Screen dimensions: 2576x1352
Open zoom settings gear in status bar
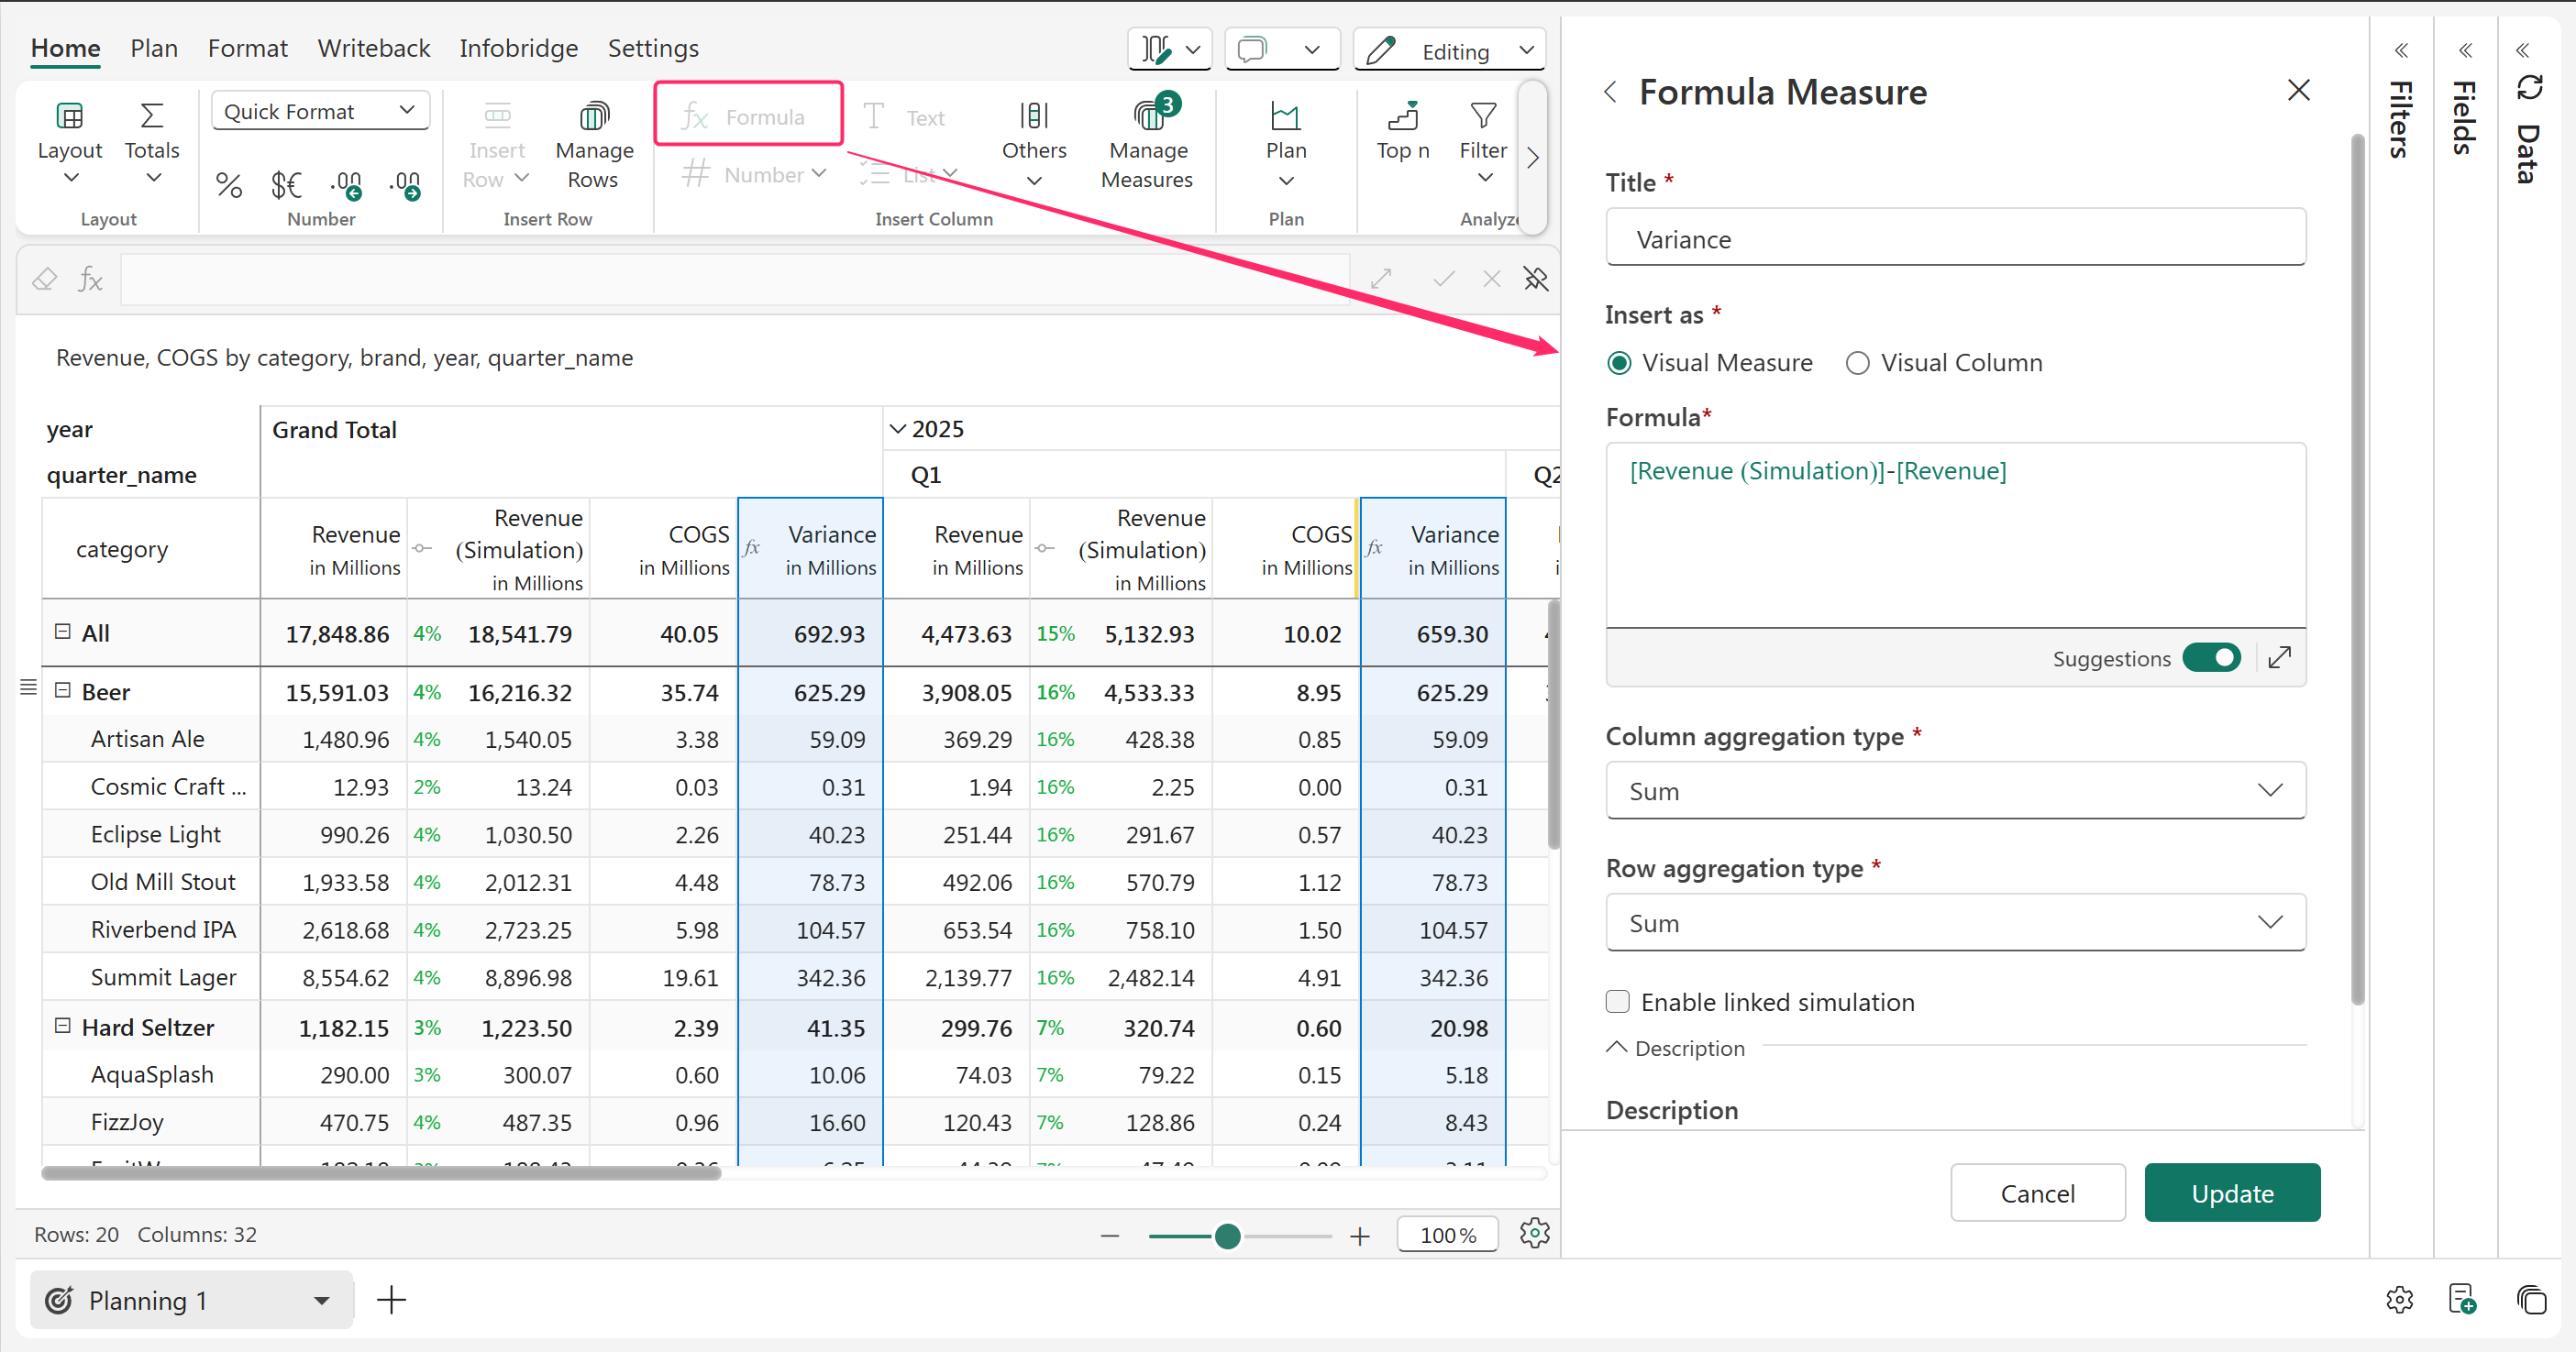coord(1534,1233)
